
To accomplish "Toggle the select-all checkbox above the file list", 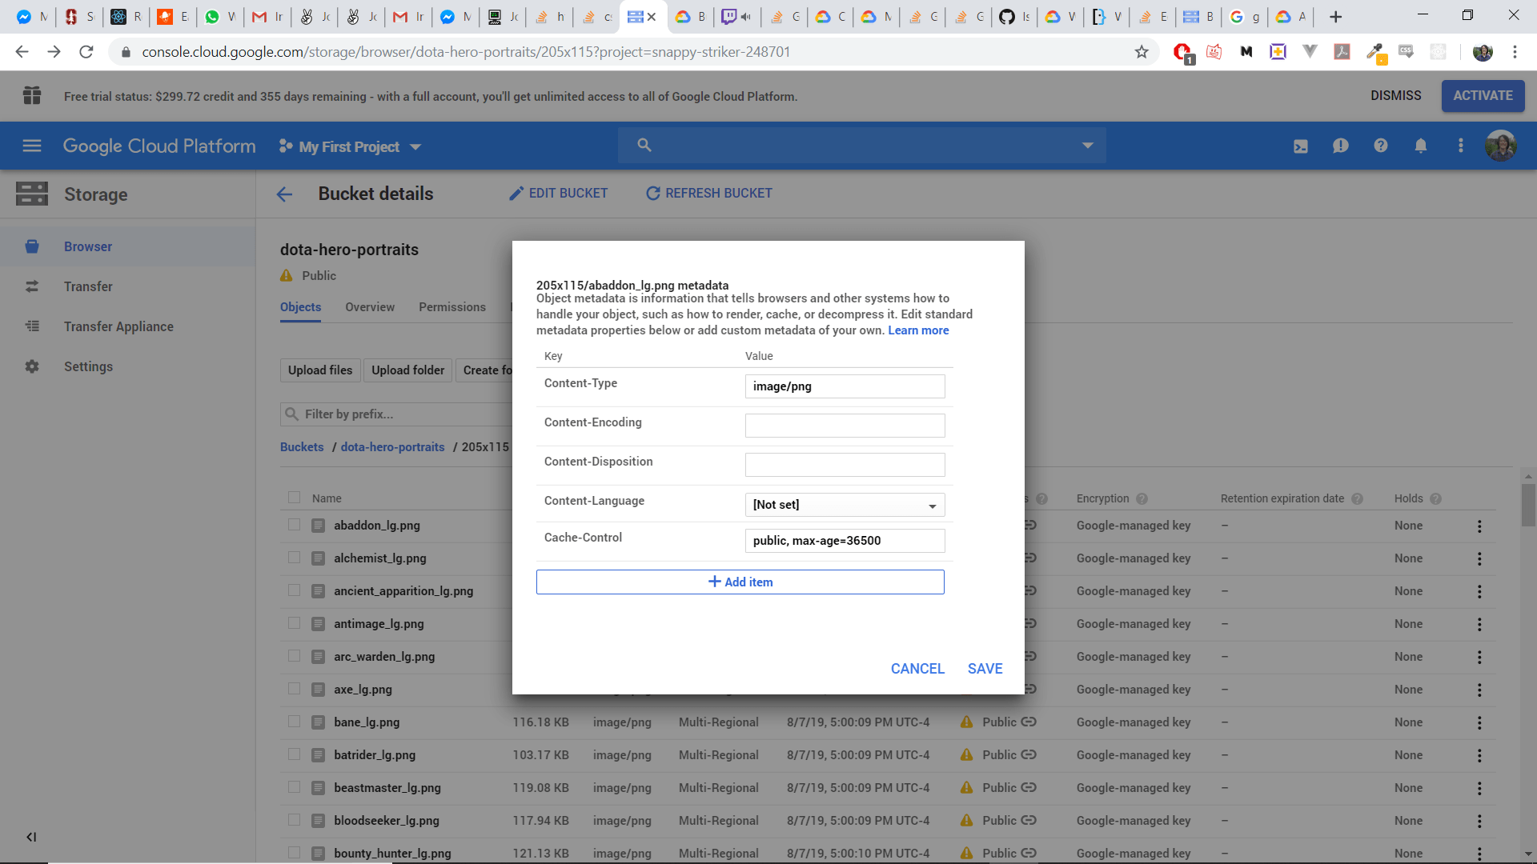I will point(294,497).
